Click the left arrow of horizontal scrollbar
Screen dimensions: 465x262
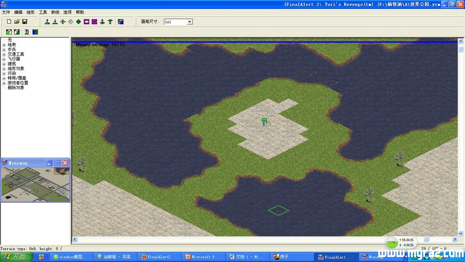pos(75,239)
